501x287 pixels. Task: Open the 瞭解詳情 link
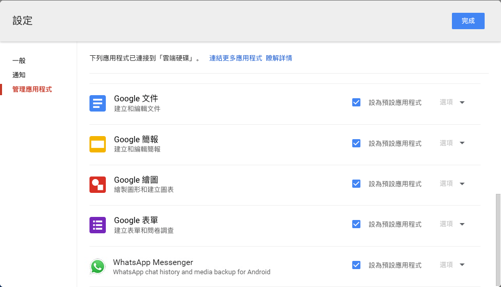pos(279,58)
